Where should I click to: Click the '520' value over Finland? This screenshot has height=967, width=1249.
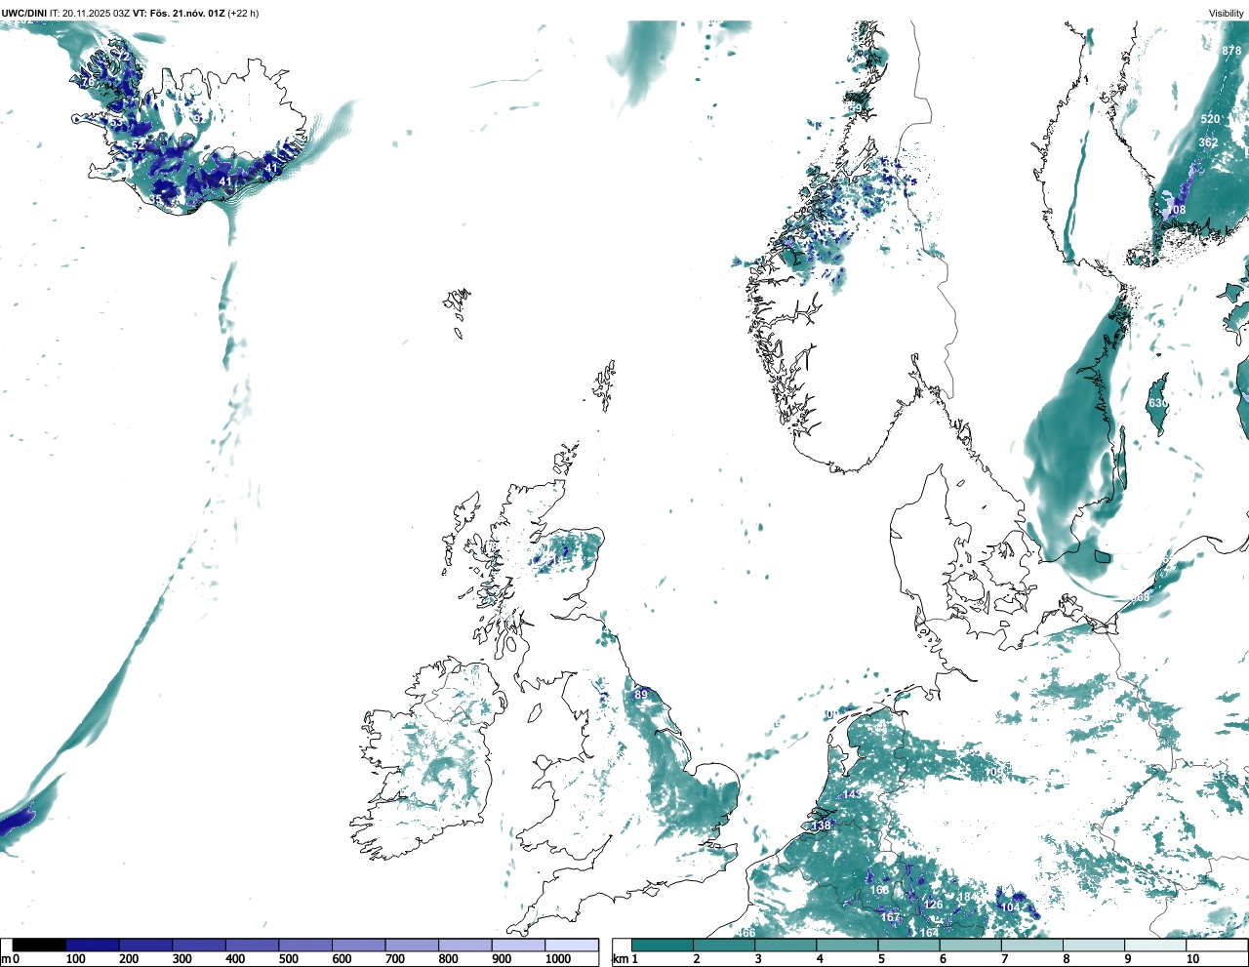(1210, 119)
